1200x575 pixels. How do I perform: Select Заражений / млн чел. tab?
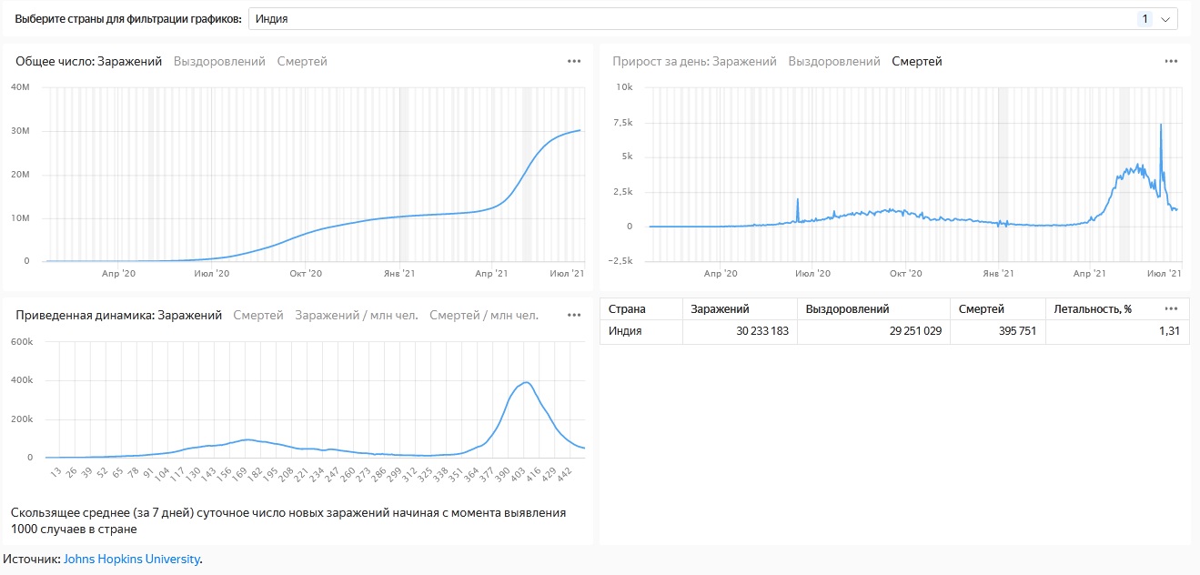tap(357, 316)
